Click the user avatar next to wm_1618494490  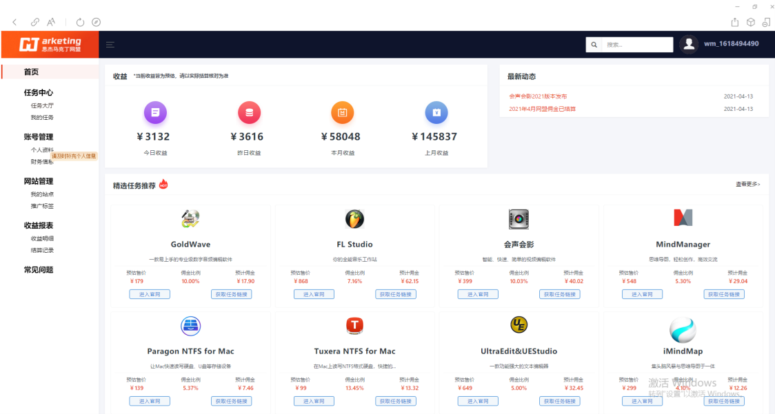click(688, 44)
